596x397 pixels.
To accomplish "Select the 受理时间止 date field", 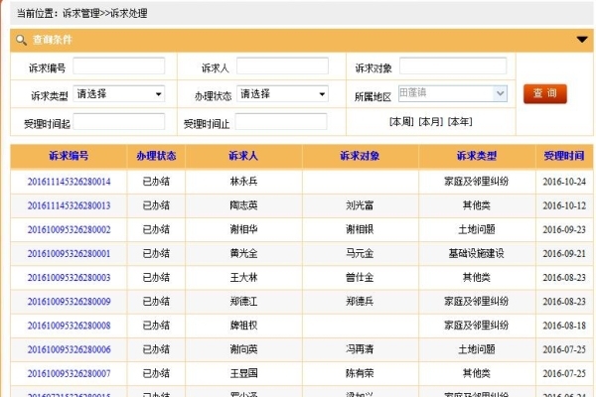I will pos(282,122).
